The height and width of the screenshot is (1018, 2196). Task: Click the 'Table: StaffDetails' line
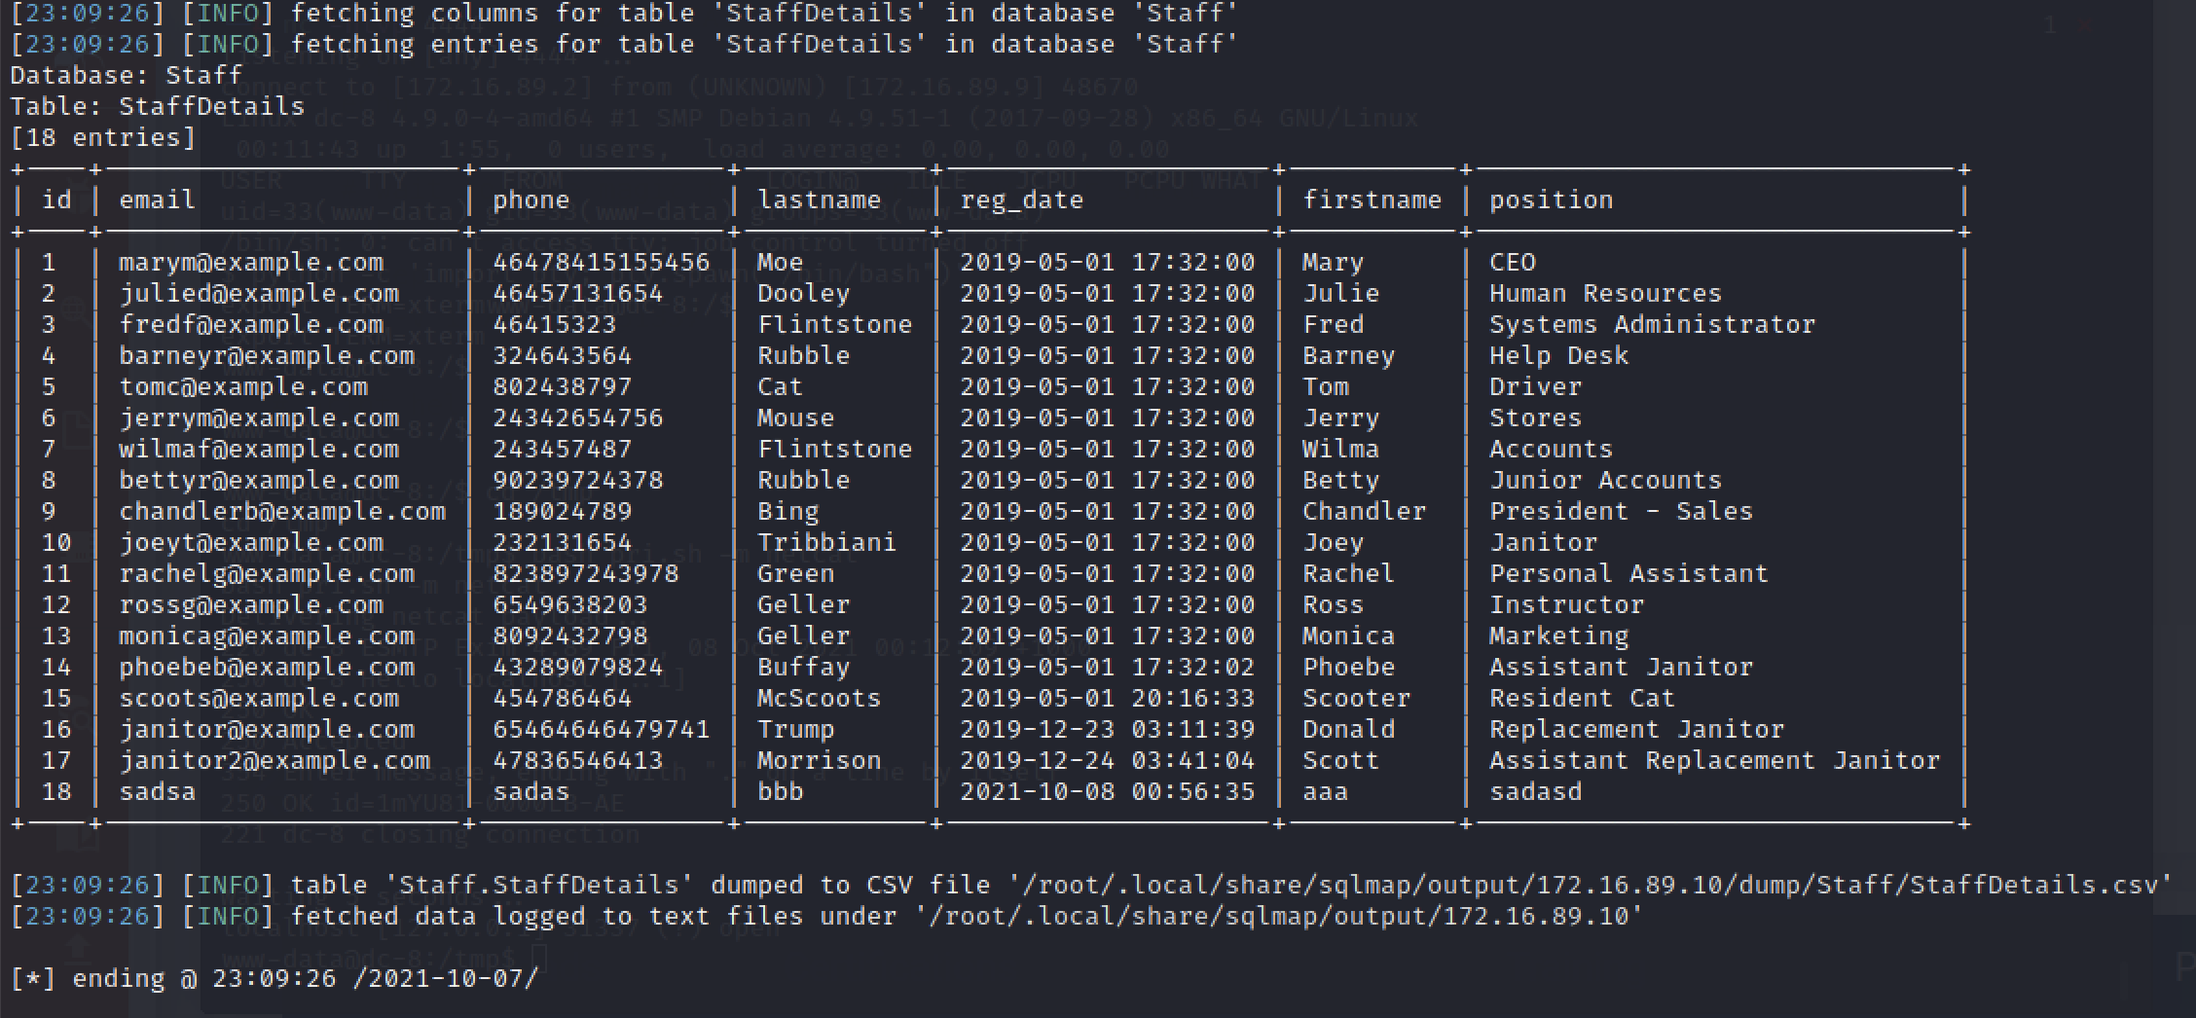[158, 106]
